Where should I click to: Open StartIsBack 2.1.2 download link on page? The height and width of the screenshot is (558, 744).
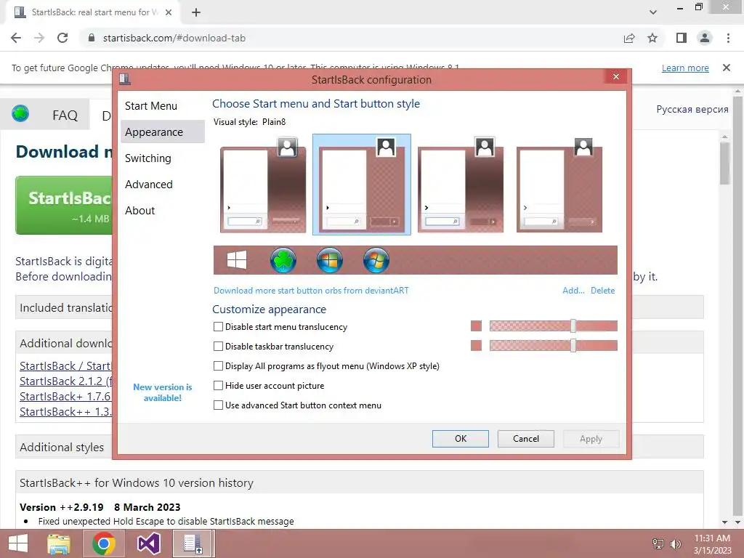tap(65, 381)
